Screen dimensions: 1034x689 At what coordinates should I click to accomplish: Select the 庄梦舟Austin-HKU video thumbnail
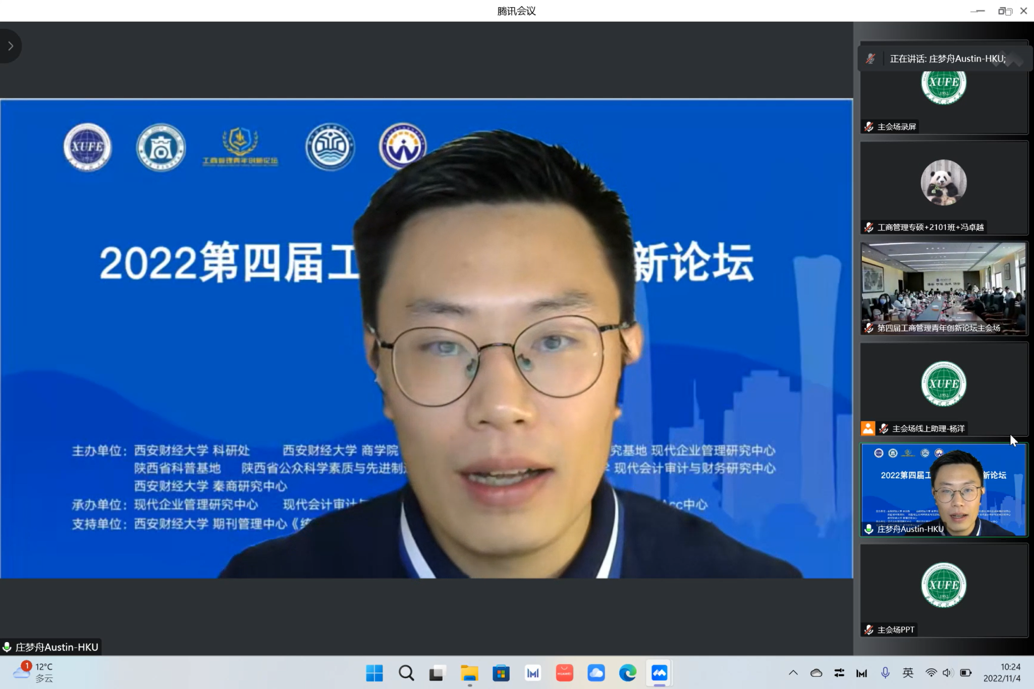click(x=944, y=490)
